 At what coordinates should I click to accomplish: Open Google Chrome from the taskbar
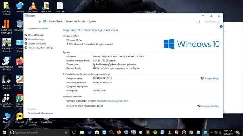[x=191, y=133]
